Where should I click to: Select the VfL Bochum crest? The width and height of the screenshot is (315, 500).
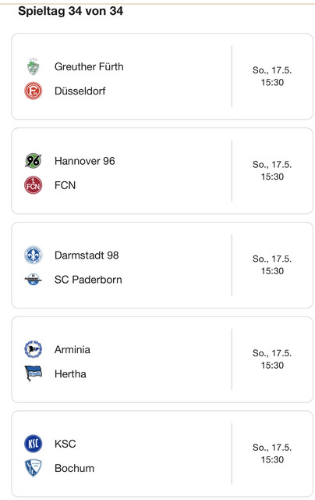pos(33,468)
